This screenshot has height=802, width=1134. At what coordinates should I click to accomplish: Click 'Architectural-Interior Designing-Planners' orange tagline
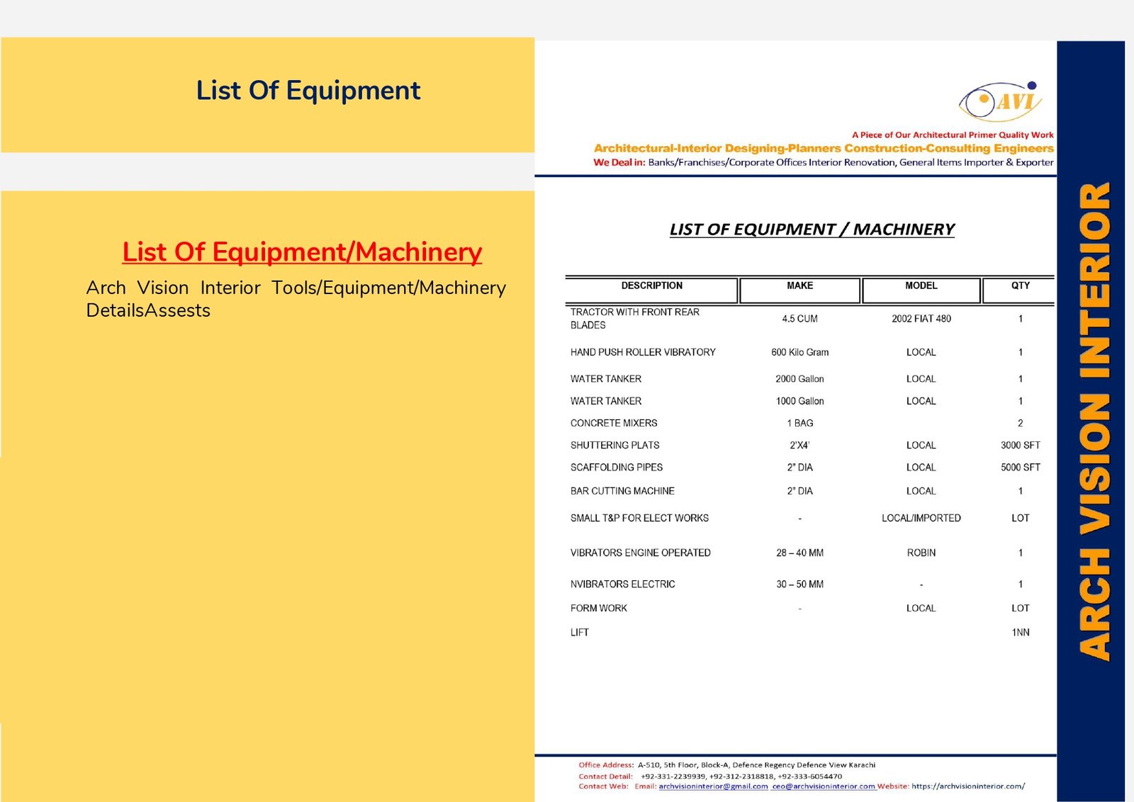(717, 148)
